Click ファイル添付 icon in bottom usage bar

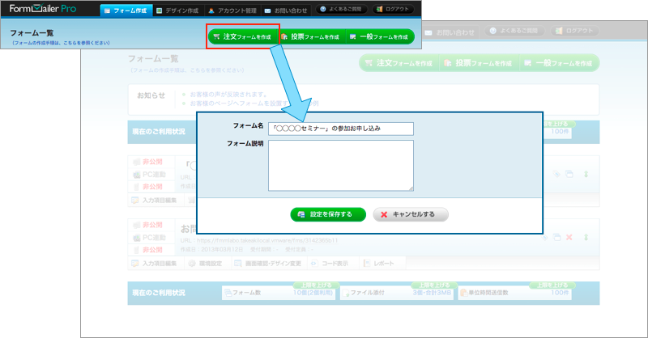point(346,293)
